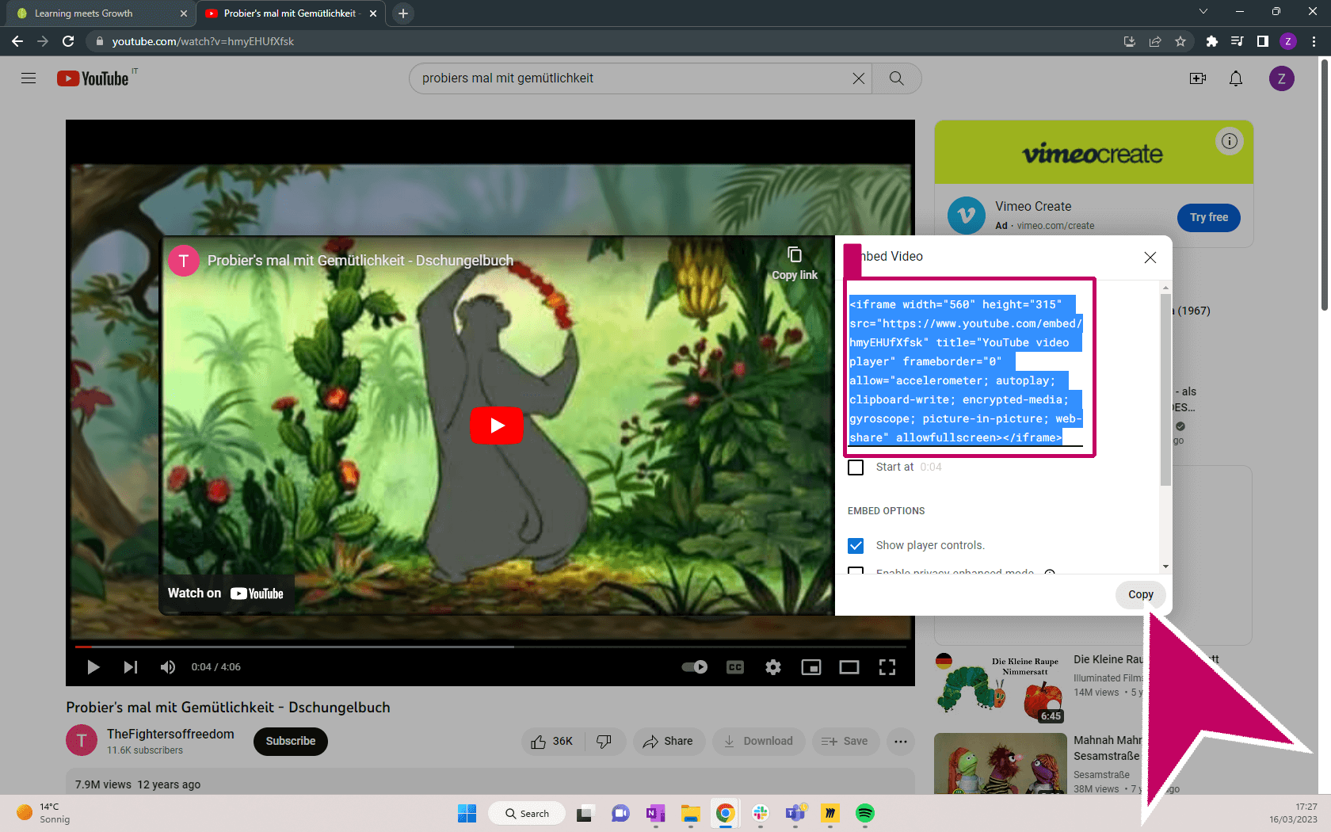Close the Embed Video dialog
Screen dimensions: 1331x832
1150,258
